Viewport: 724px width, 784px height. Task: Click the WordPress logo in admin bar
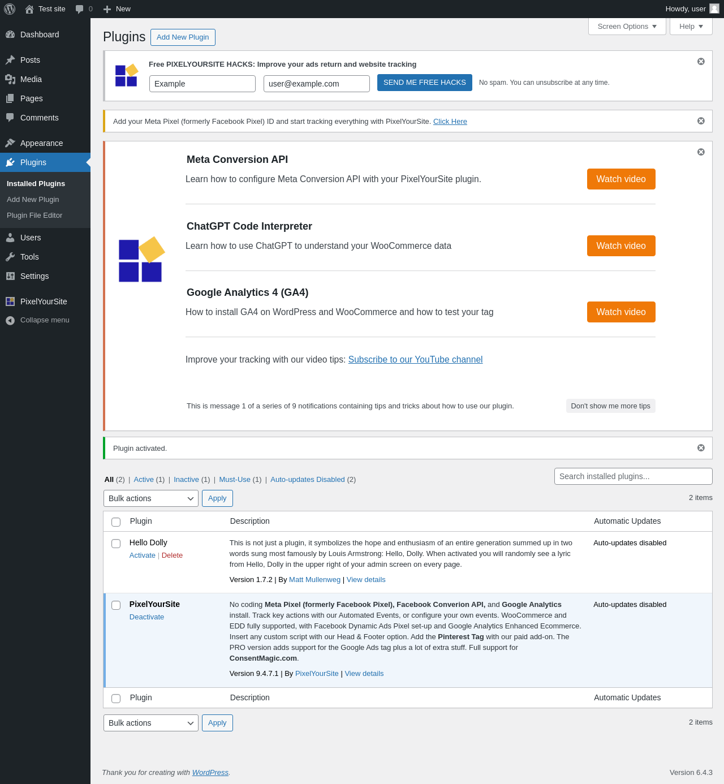coord(10,9)
